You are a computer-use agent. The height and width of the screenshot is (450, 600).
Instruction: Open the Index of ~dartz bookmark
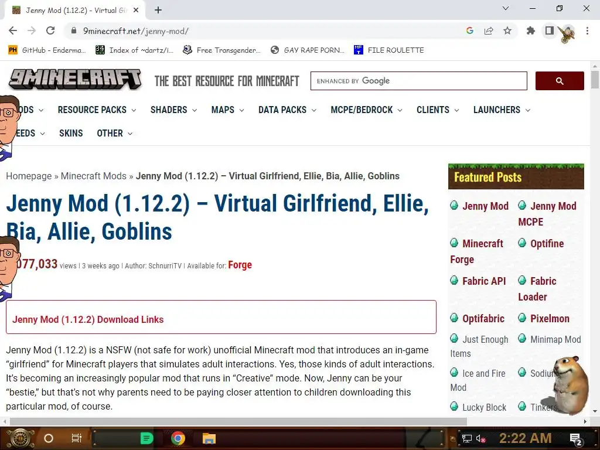coord(135,50)
